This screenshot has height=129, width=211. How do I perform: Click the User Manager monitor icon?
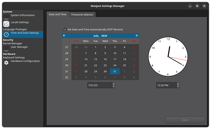(x=6, y=49)
